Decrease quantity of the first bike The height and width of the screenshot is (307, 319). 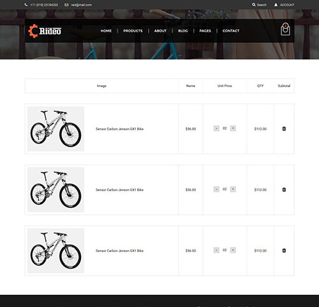click(216, 129)
